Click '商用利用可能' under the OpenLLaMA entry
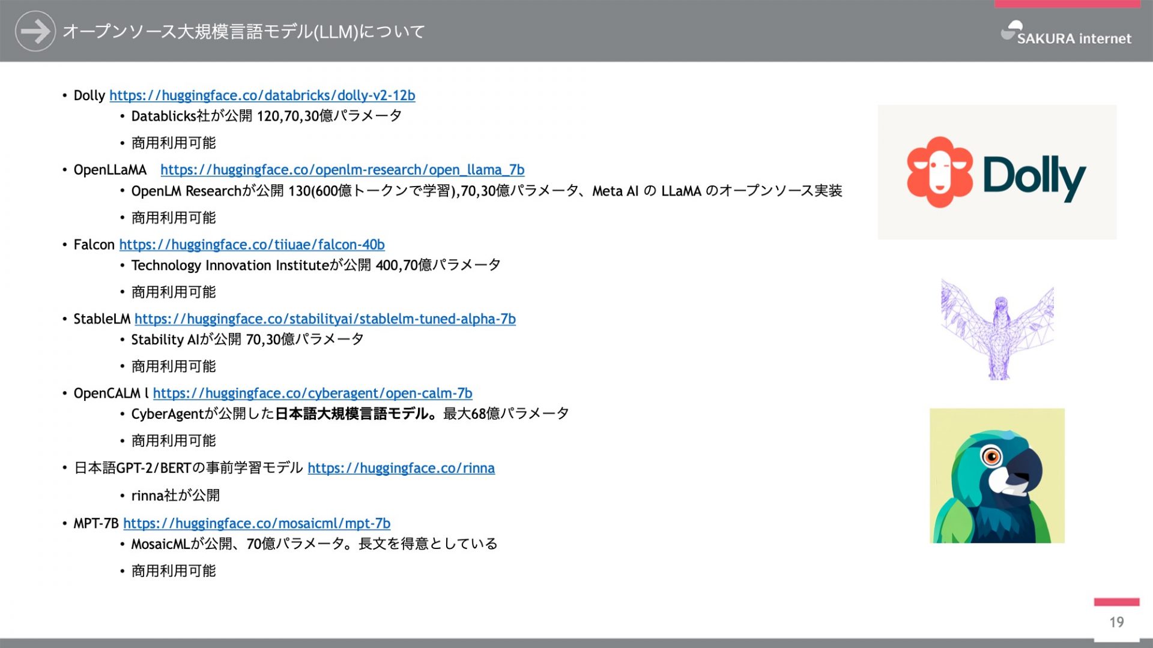This screenshot has width=1153, height=648. [174, 218]
